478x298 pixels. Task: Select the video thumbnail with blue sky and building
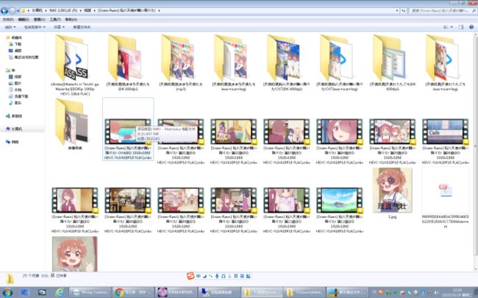(x=340, y=200)
